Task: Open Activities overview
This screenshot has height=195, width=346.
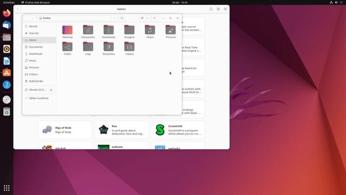Action: point(9,2)
